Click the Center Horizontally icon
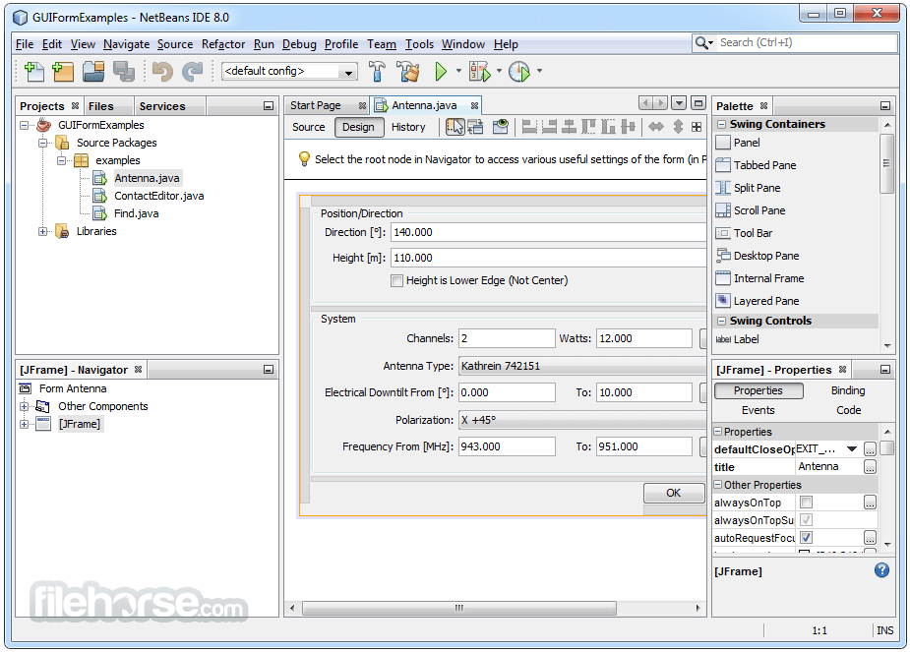 [569, 127]
